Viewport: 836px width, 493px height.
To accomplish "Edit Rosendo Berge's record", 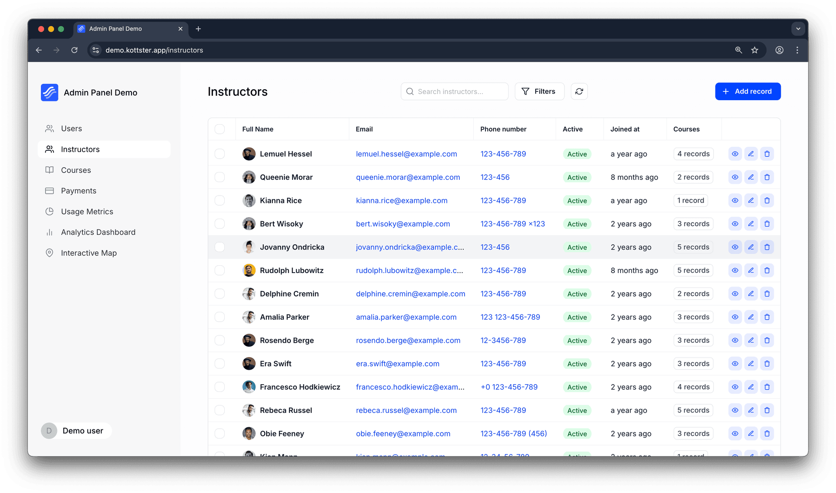I will point(751,340).
